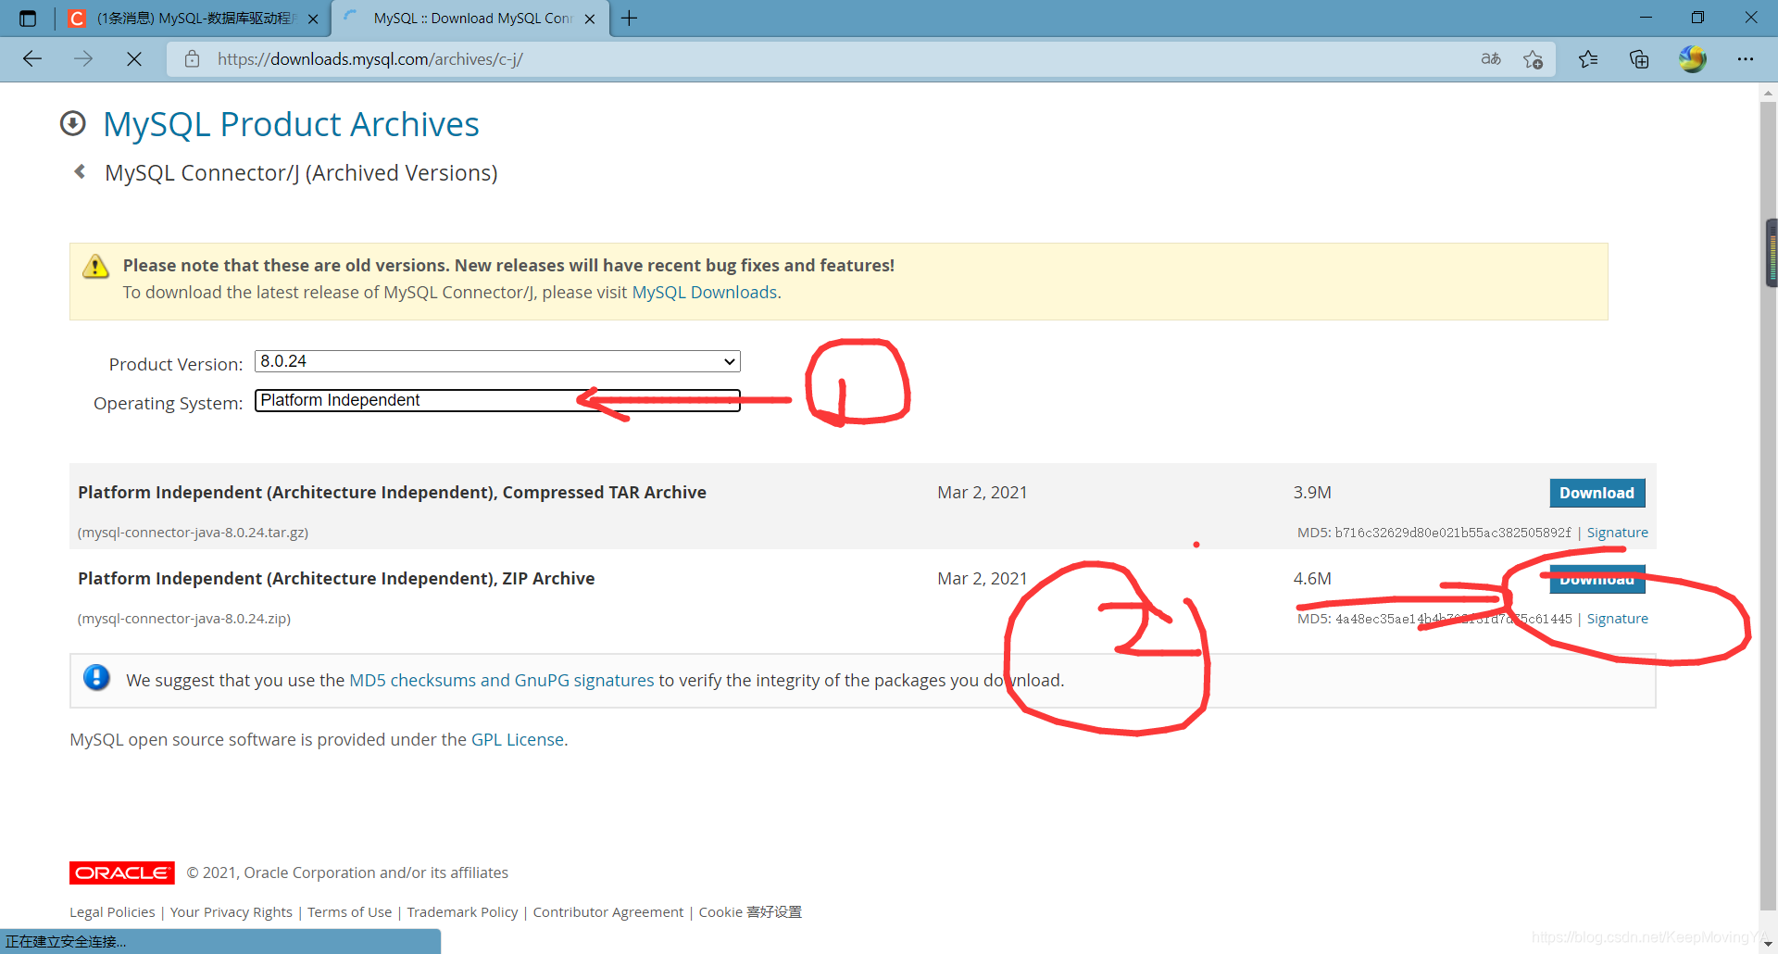1778x954 pixels.
Task: Open Signature link for TAR archive
Action: [1617, 533]
